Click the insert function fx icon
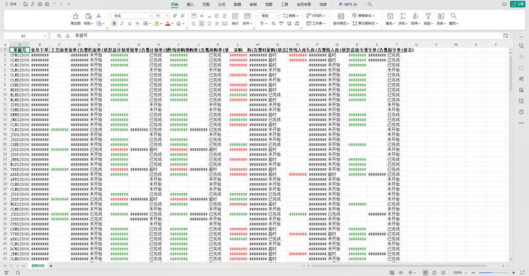Viewport: 529px width, 276px height. pyautogui.click(x=67, y=35)
